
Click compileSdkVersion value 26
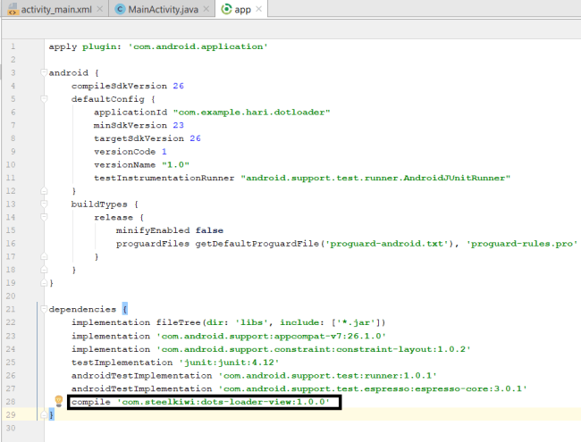point(178,86)
